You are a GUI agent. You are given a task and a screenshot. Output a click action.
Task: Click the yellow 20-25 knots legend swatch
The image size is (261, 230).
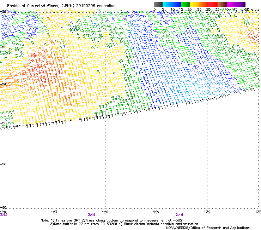195,4
